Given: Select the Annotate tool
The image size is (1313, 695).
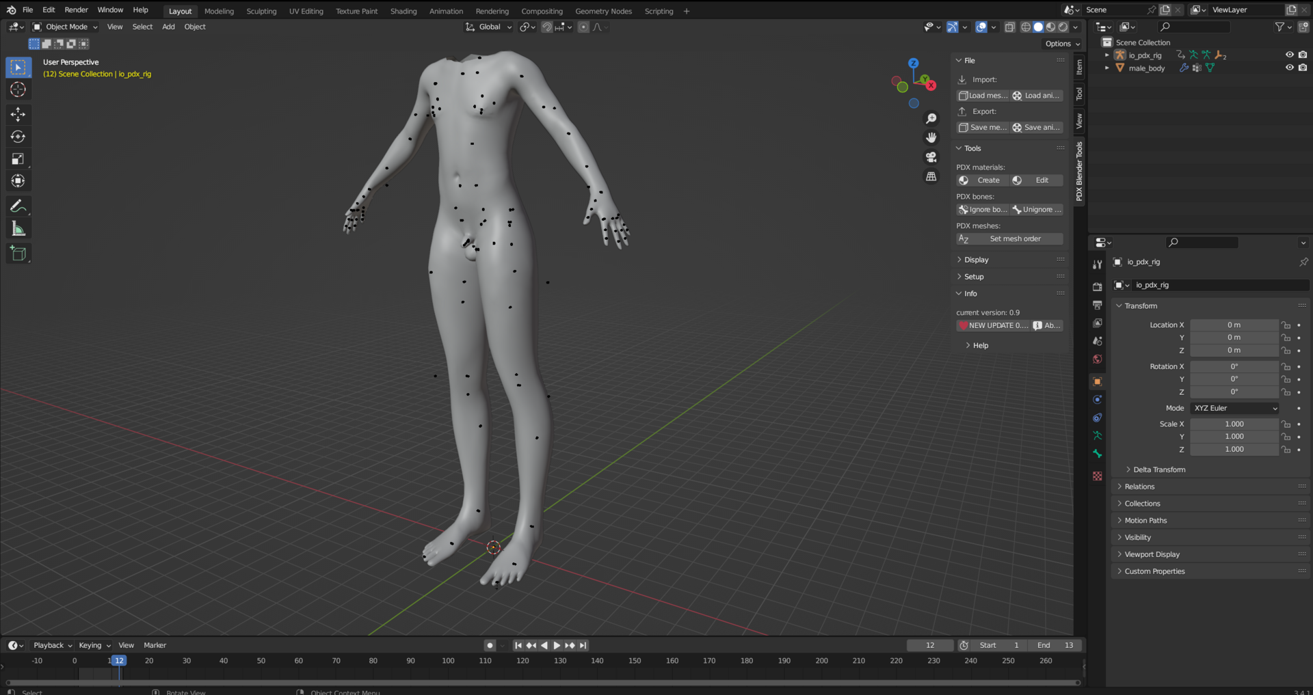Looking at the screenshot, I should click(18, 206).
